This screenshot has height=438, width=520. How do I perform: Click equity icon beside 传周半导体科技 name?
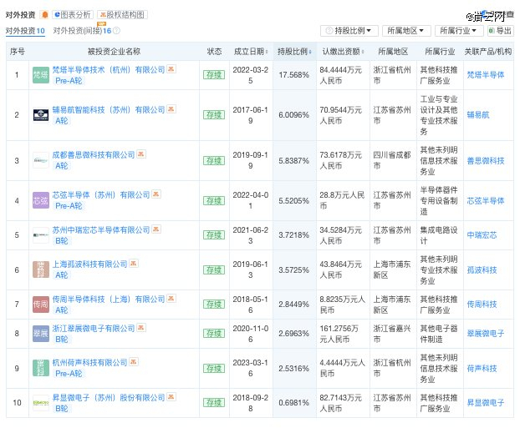[171, 299]
